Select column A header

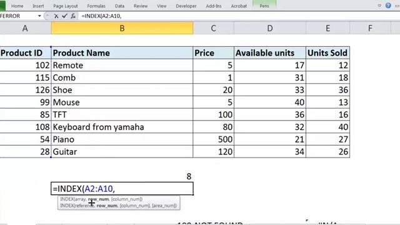25,28
